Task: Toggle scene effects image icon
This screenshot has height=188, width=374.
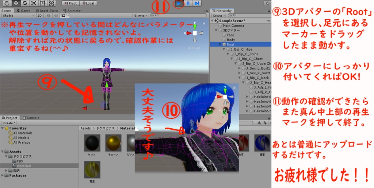Action: 63,15
